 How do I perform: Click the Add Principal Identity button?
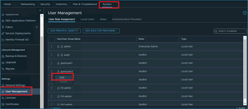tap(64, 31)
